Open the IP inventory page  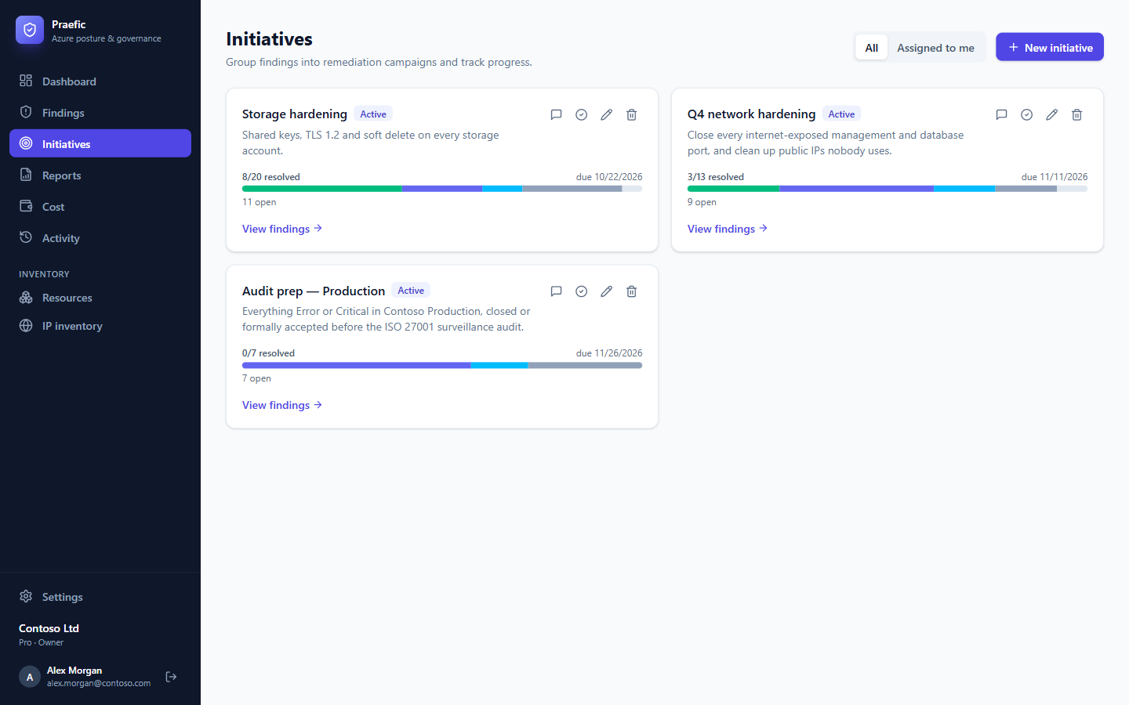coord(100,326)
